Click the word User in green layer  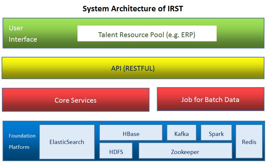tap(16, 28)
